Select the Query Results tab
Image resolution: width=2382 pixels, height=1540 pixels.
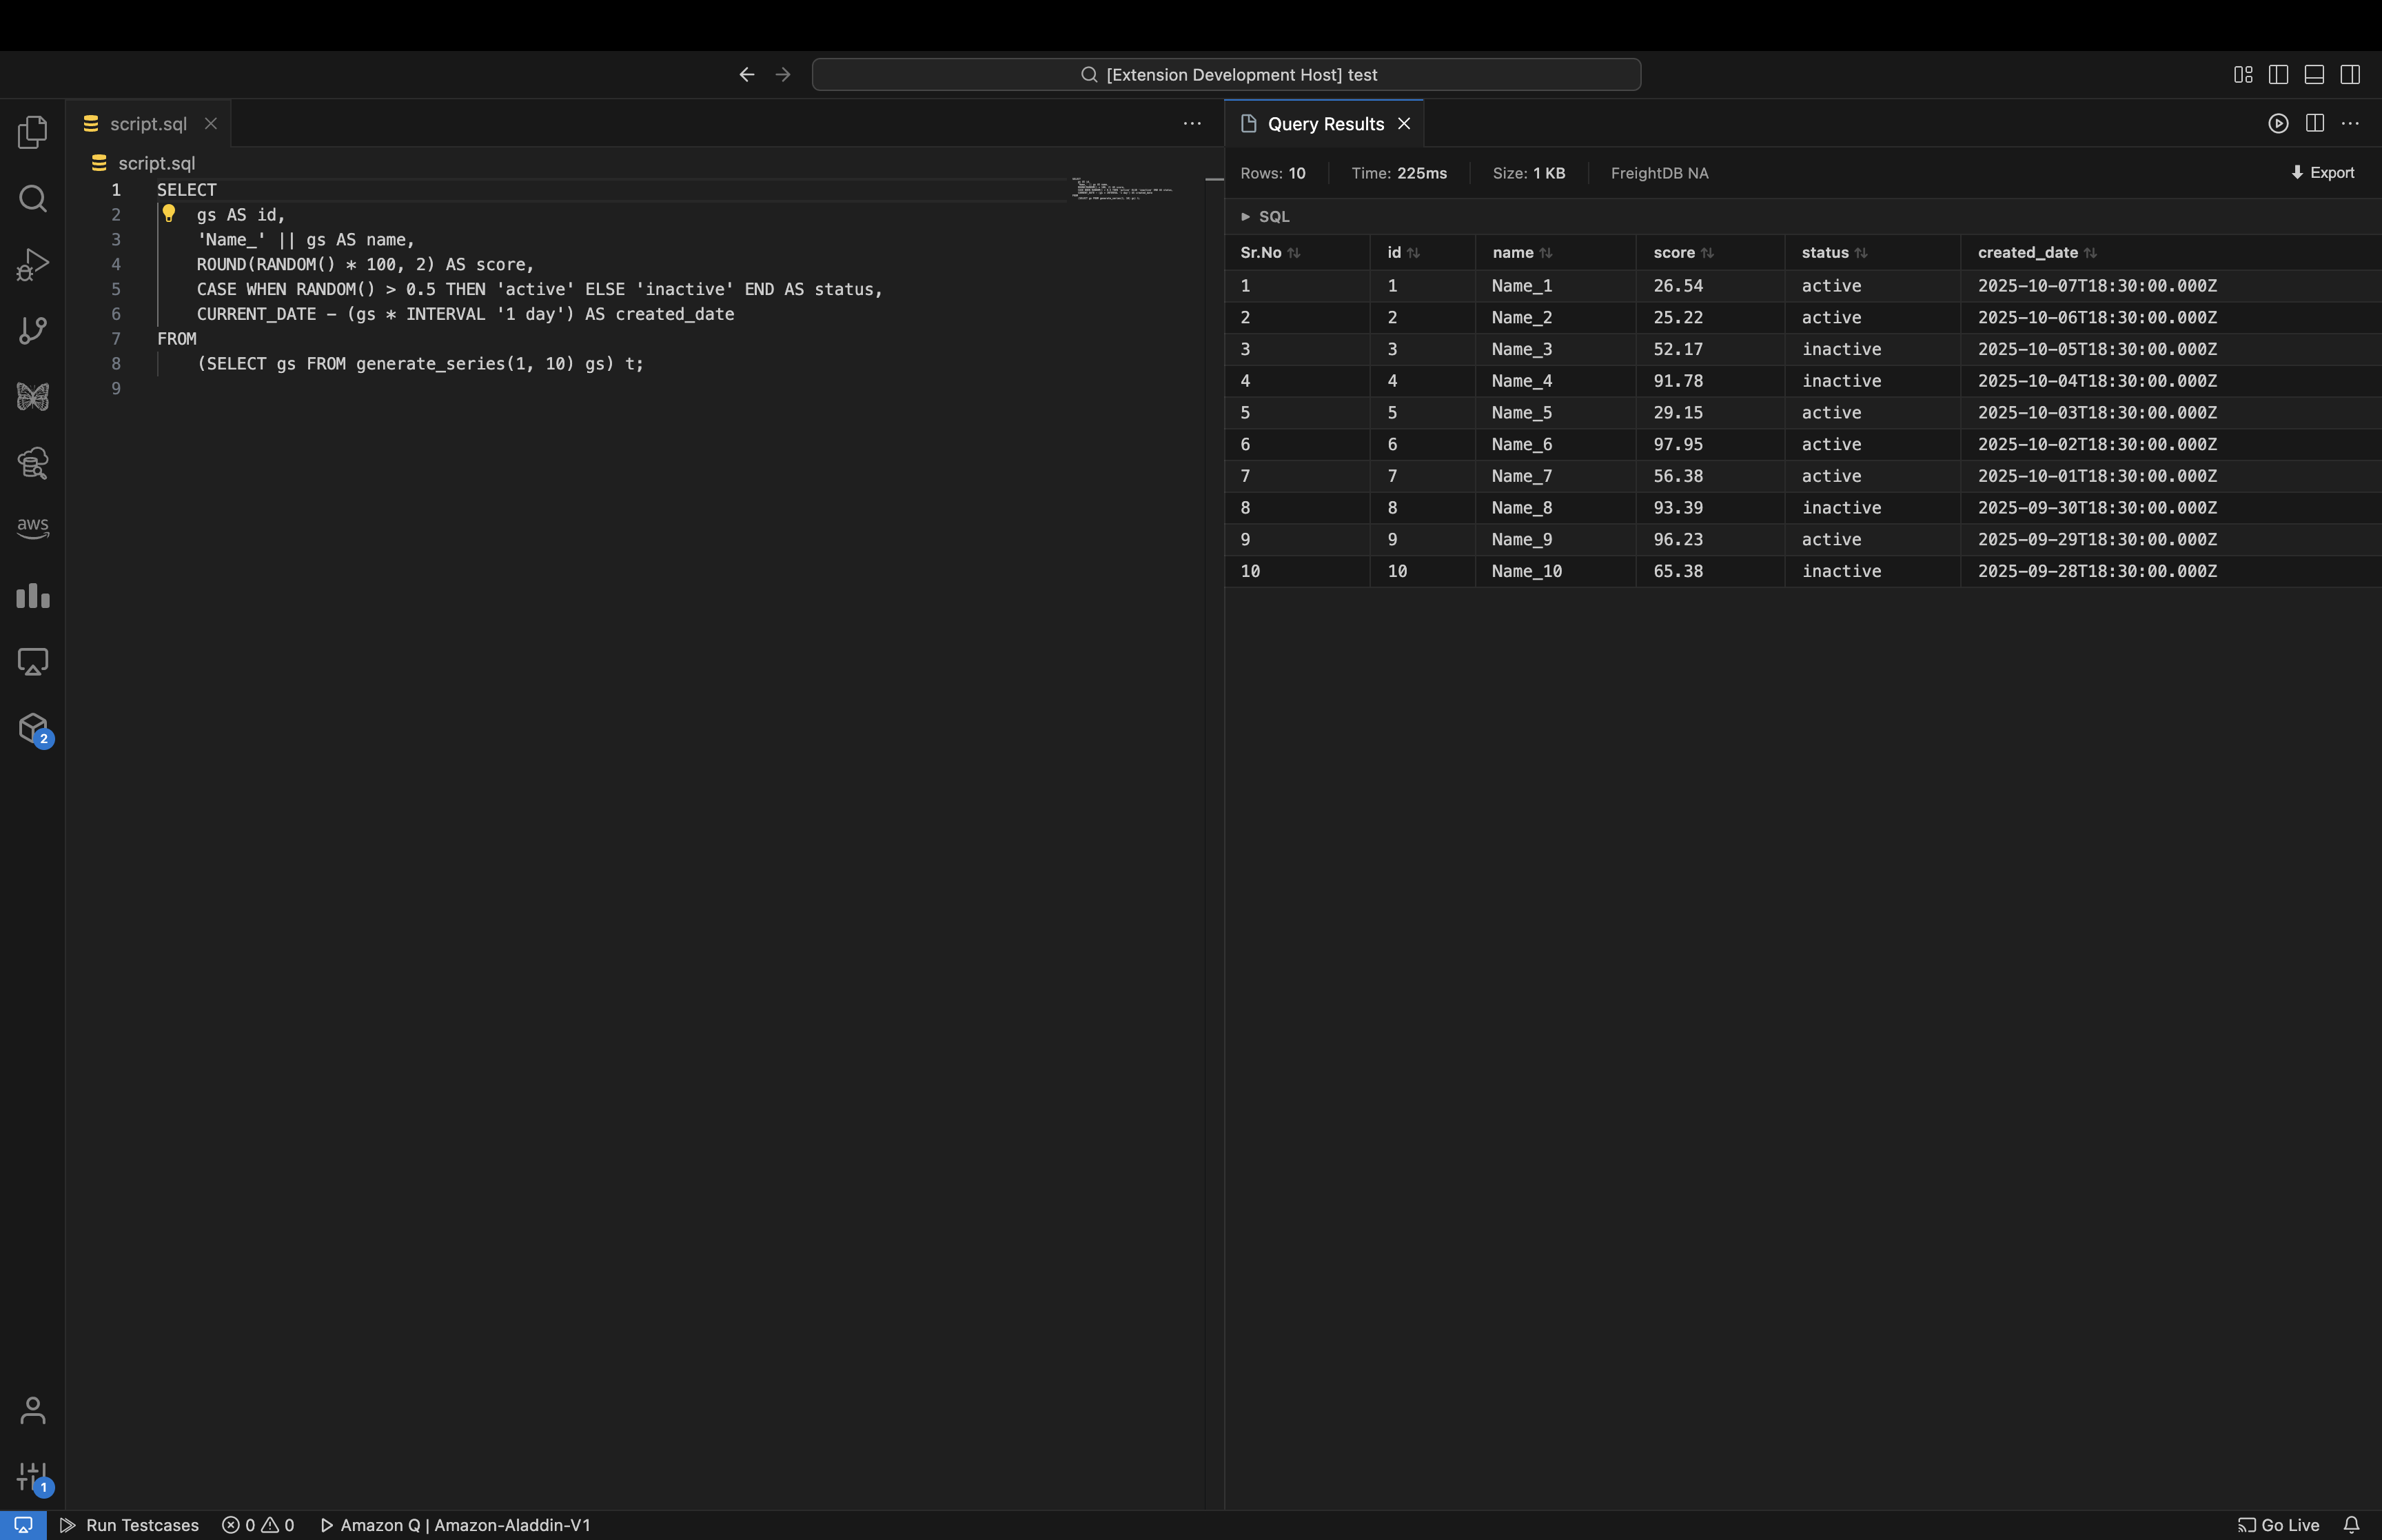(1325, 124)
